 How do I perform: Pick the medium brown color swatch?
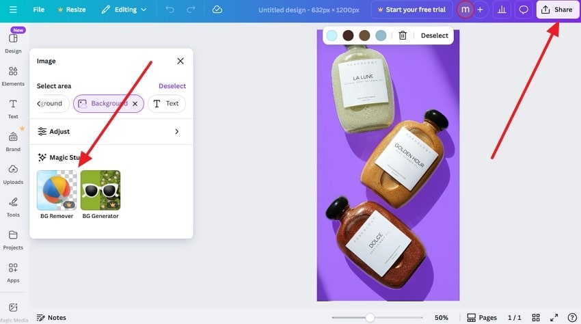pyautogui.click(x=364, y=36)
